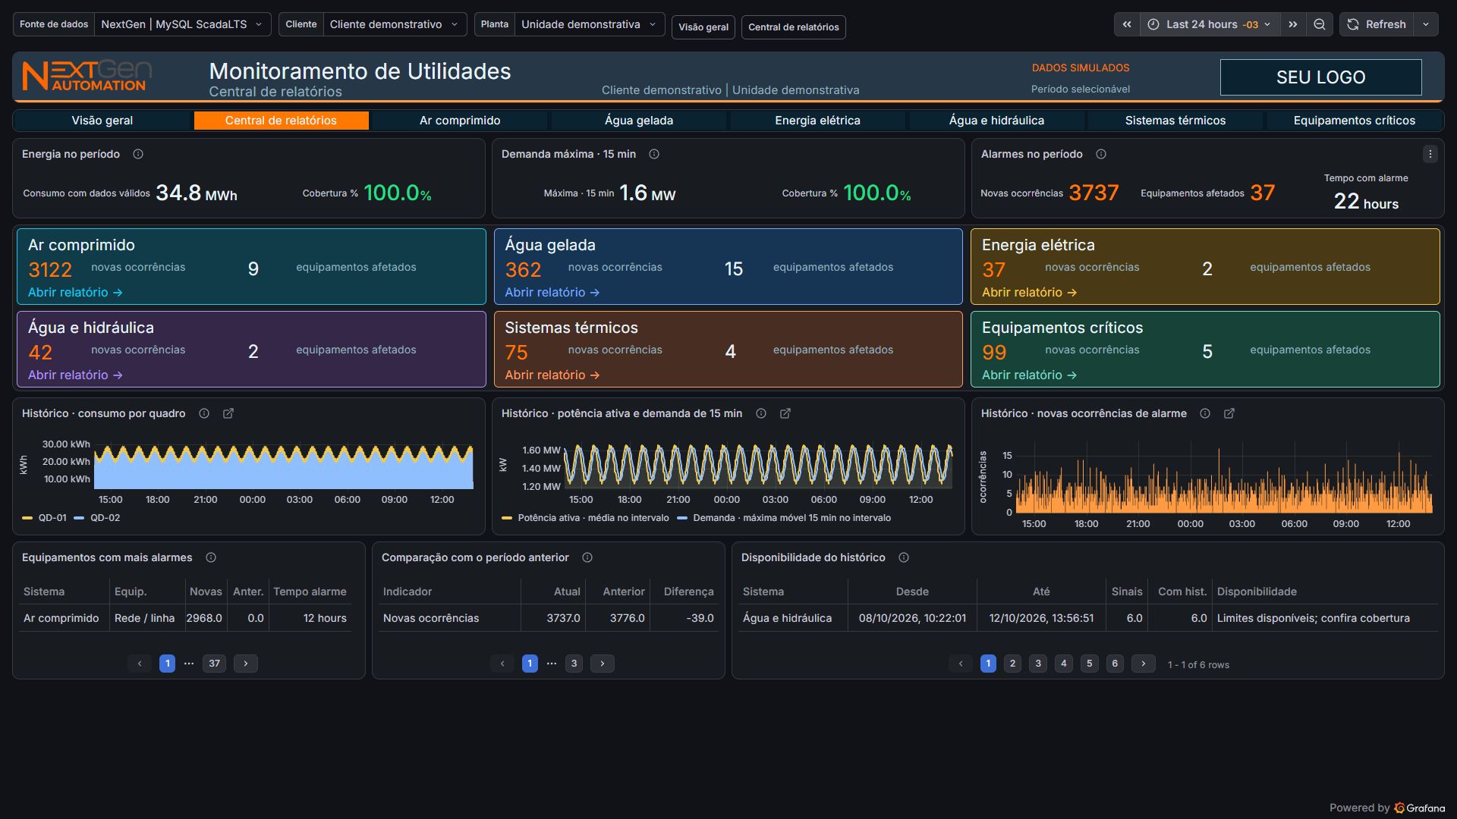Viewport: 1457px width, 819px height.
Task: Switch to the Ar comprimido tab
Action: 460,121
